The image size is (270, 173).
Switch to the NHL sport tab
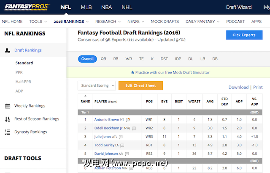click(x=127, y=7)
